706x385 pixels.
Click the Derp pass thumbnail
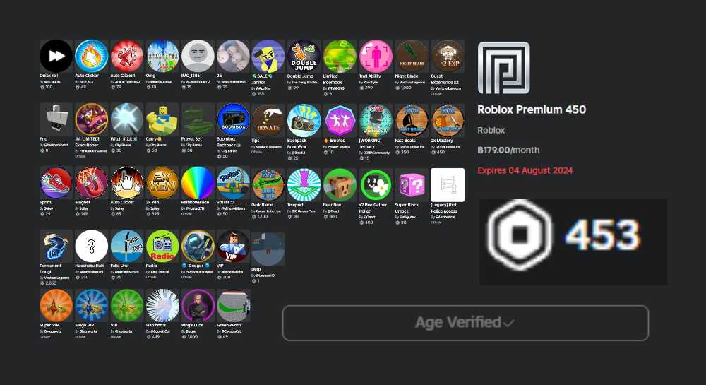[x=268, y=249]
